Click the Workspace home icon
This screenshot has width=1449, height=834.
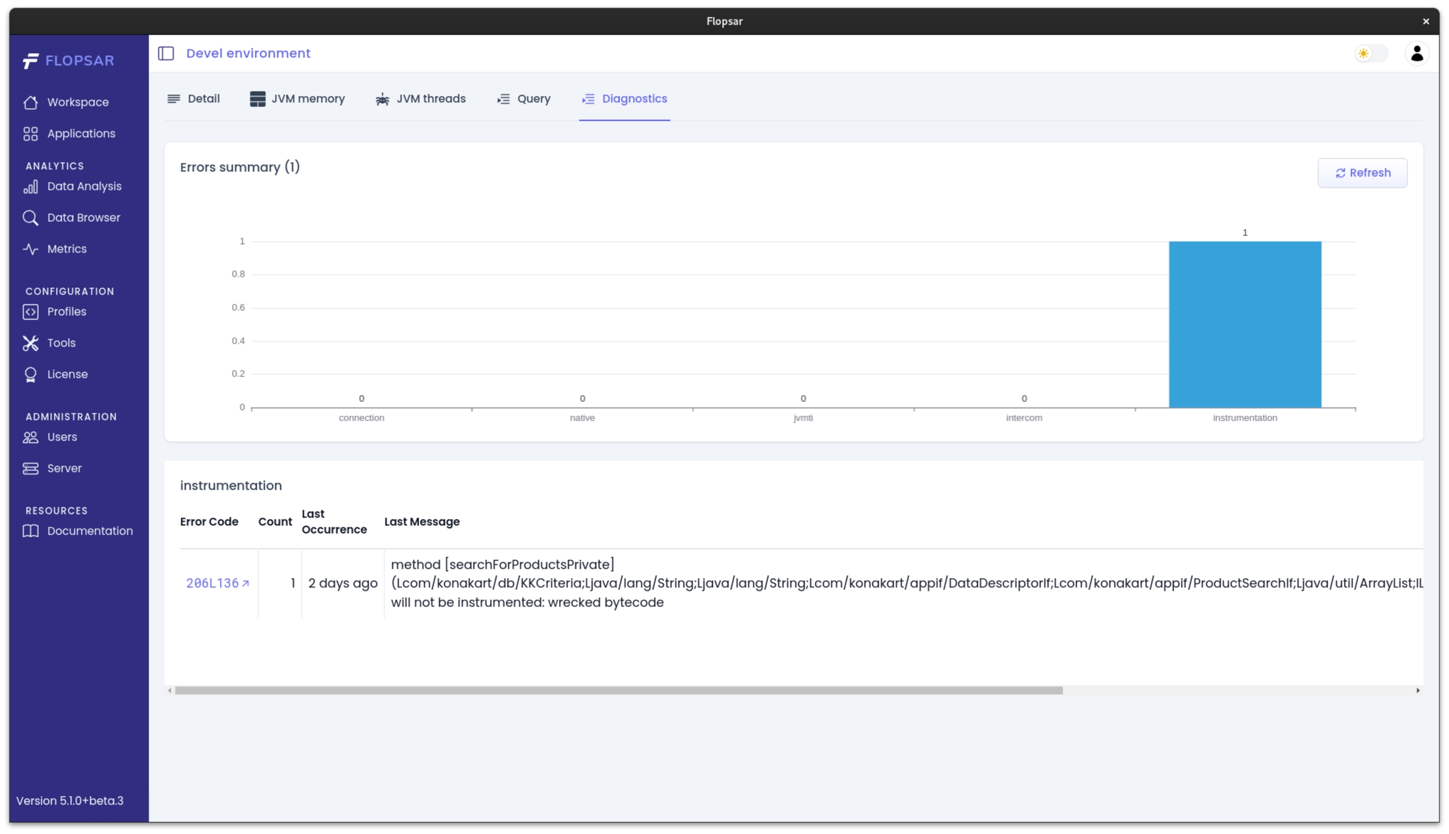pos(30,102)
